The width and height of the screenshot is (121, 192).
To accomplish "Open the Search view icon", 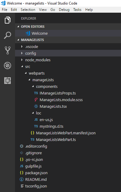I will [8, 35].
